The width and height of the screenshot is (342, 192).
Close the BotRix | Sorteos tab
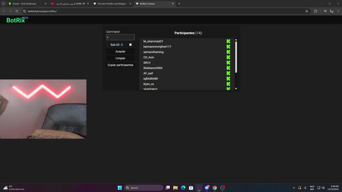coord(173,4)
